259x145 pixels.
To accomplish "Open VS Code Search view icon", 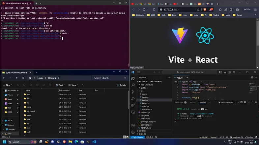I will (x=133, y=85).
